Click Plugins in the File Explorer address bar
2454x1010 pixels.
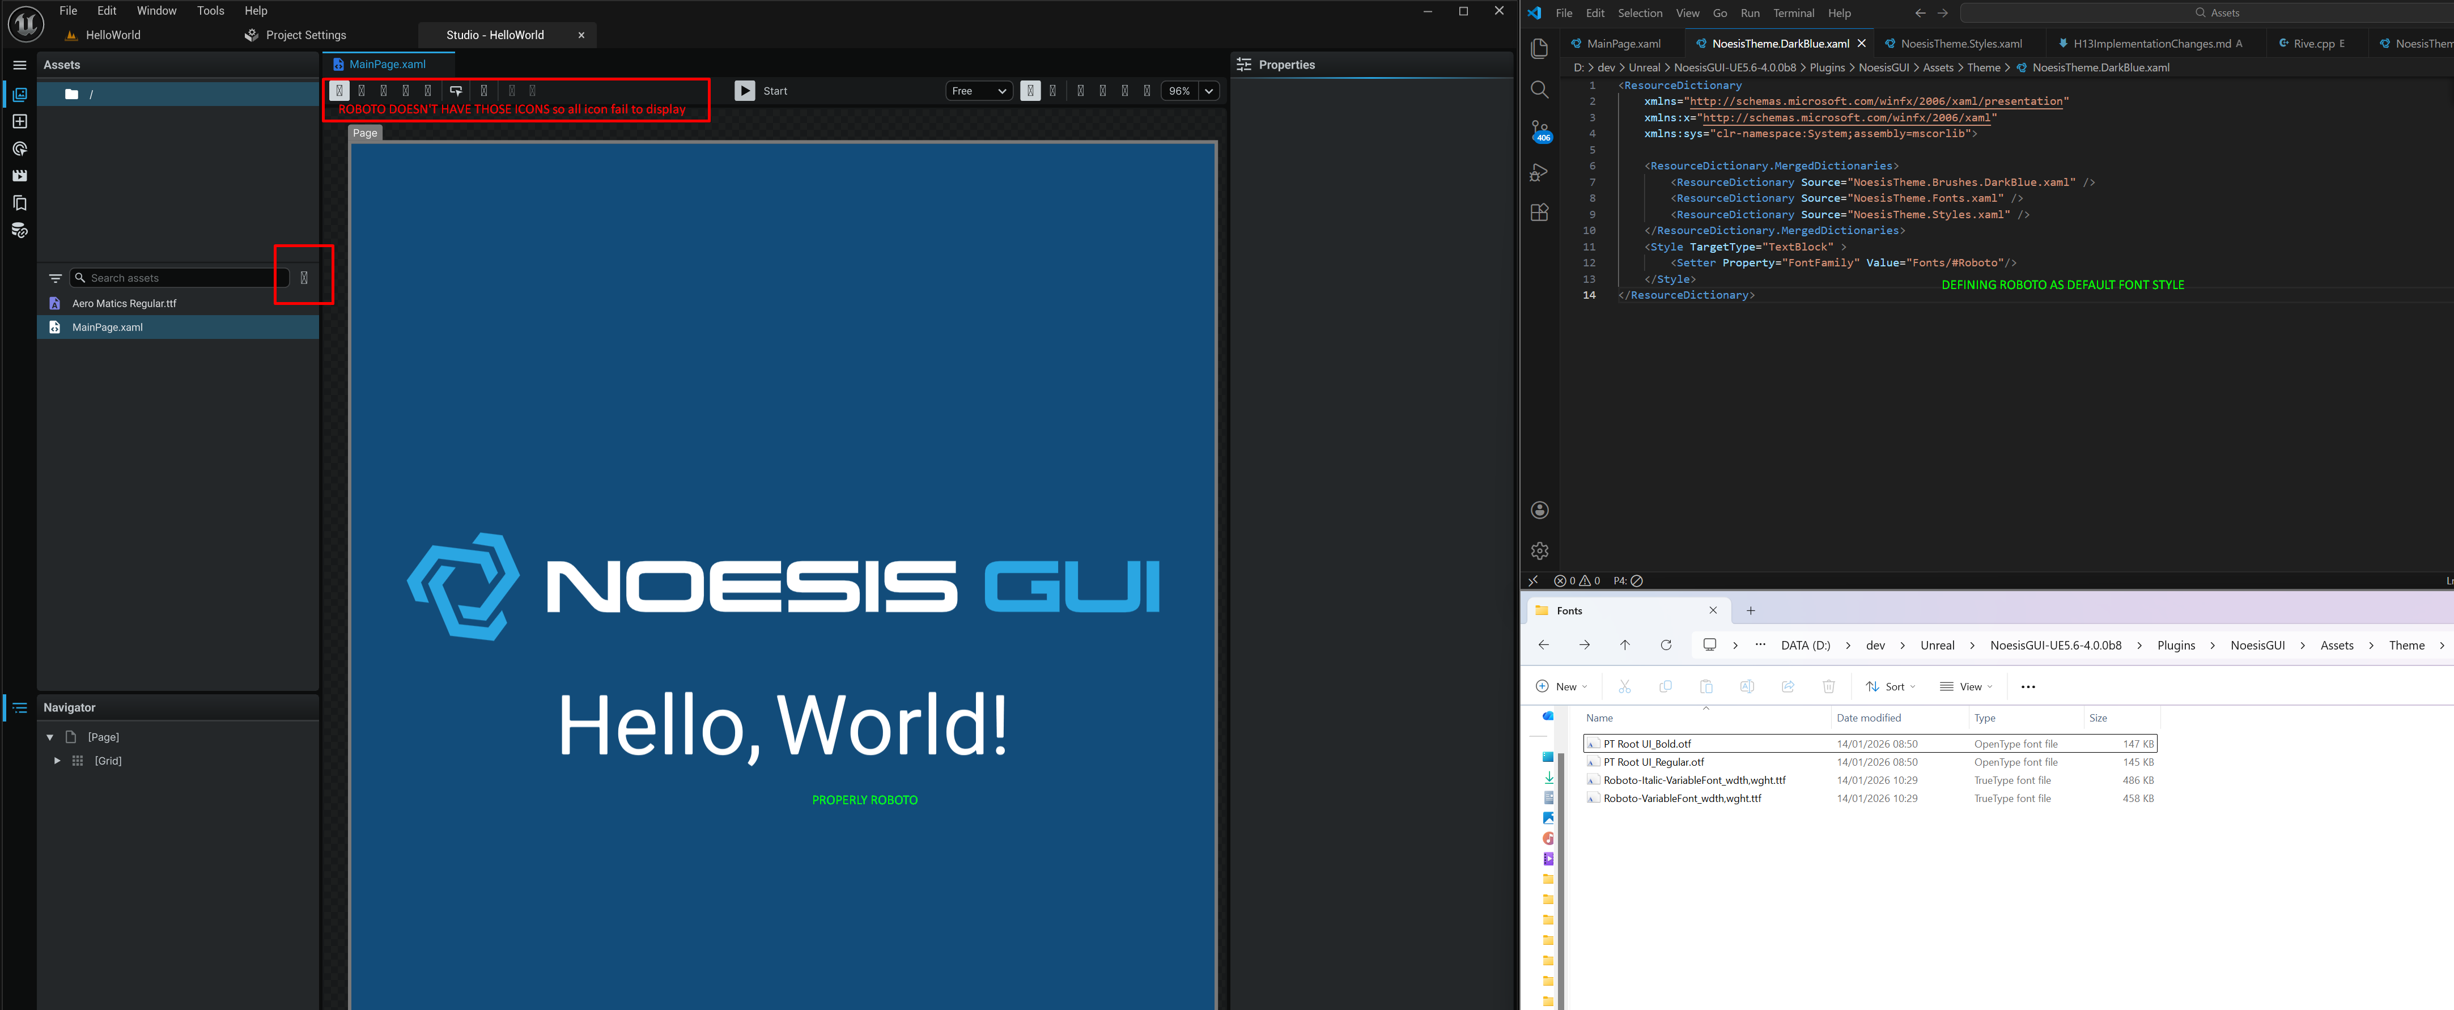pos(2176,645)
